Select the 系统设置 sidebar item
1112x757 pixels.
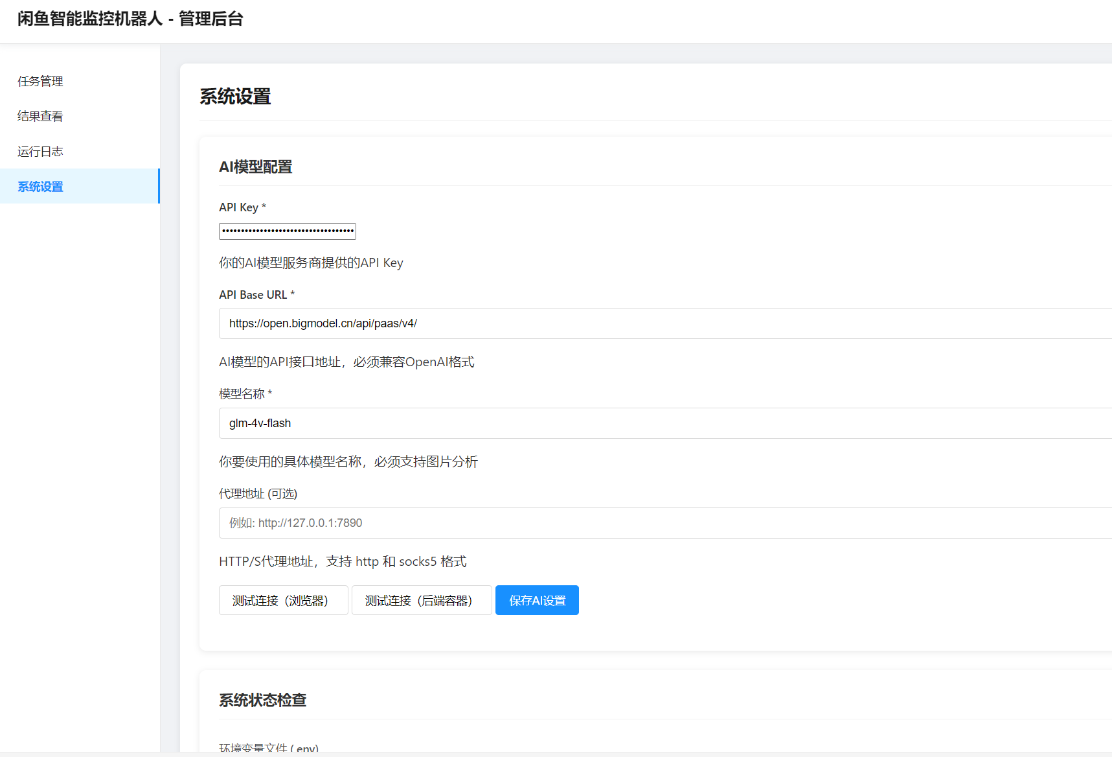coord(40,186)
